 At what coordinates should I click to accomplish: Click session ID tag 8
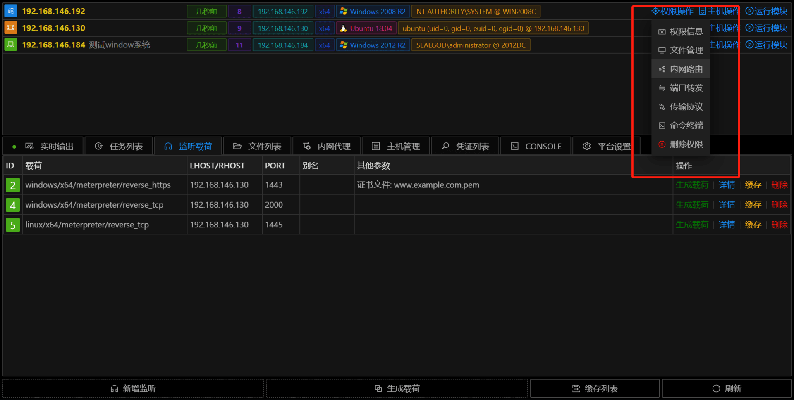[x=239, y=11]
